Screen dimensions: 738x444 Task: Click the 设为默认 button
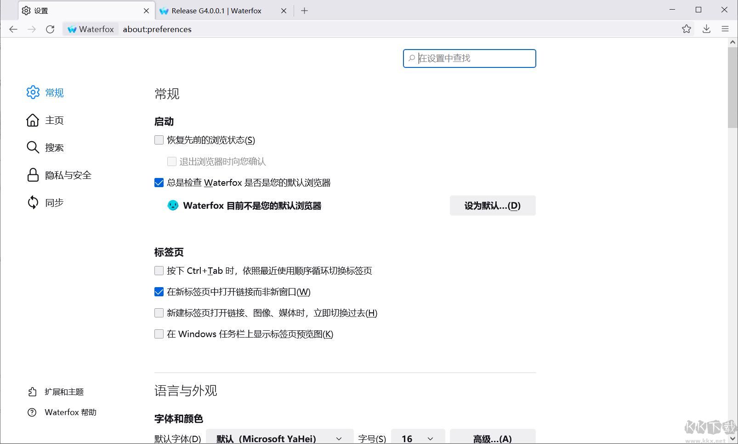(492, 205)
